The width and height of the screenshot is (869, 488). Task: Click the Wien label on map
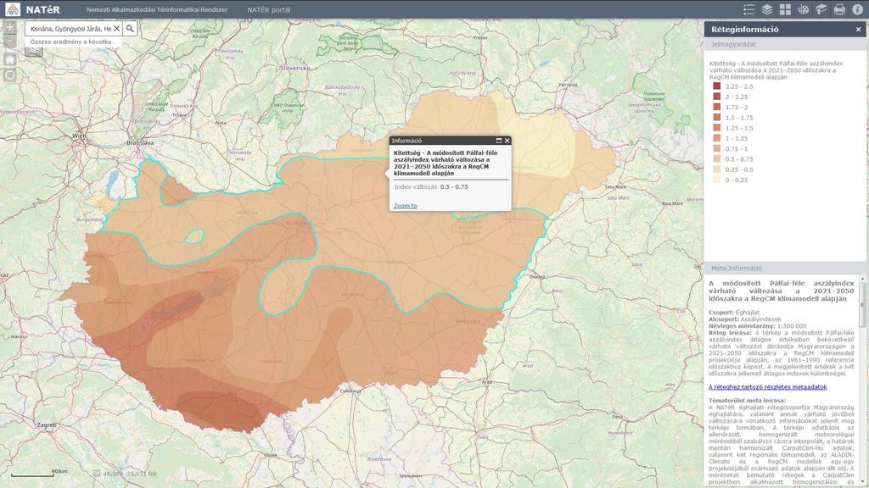(x=79, y=136)
